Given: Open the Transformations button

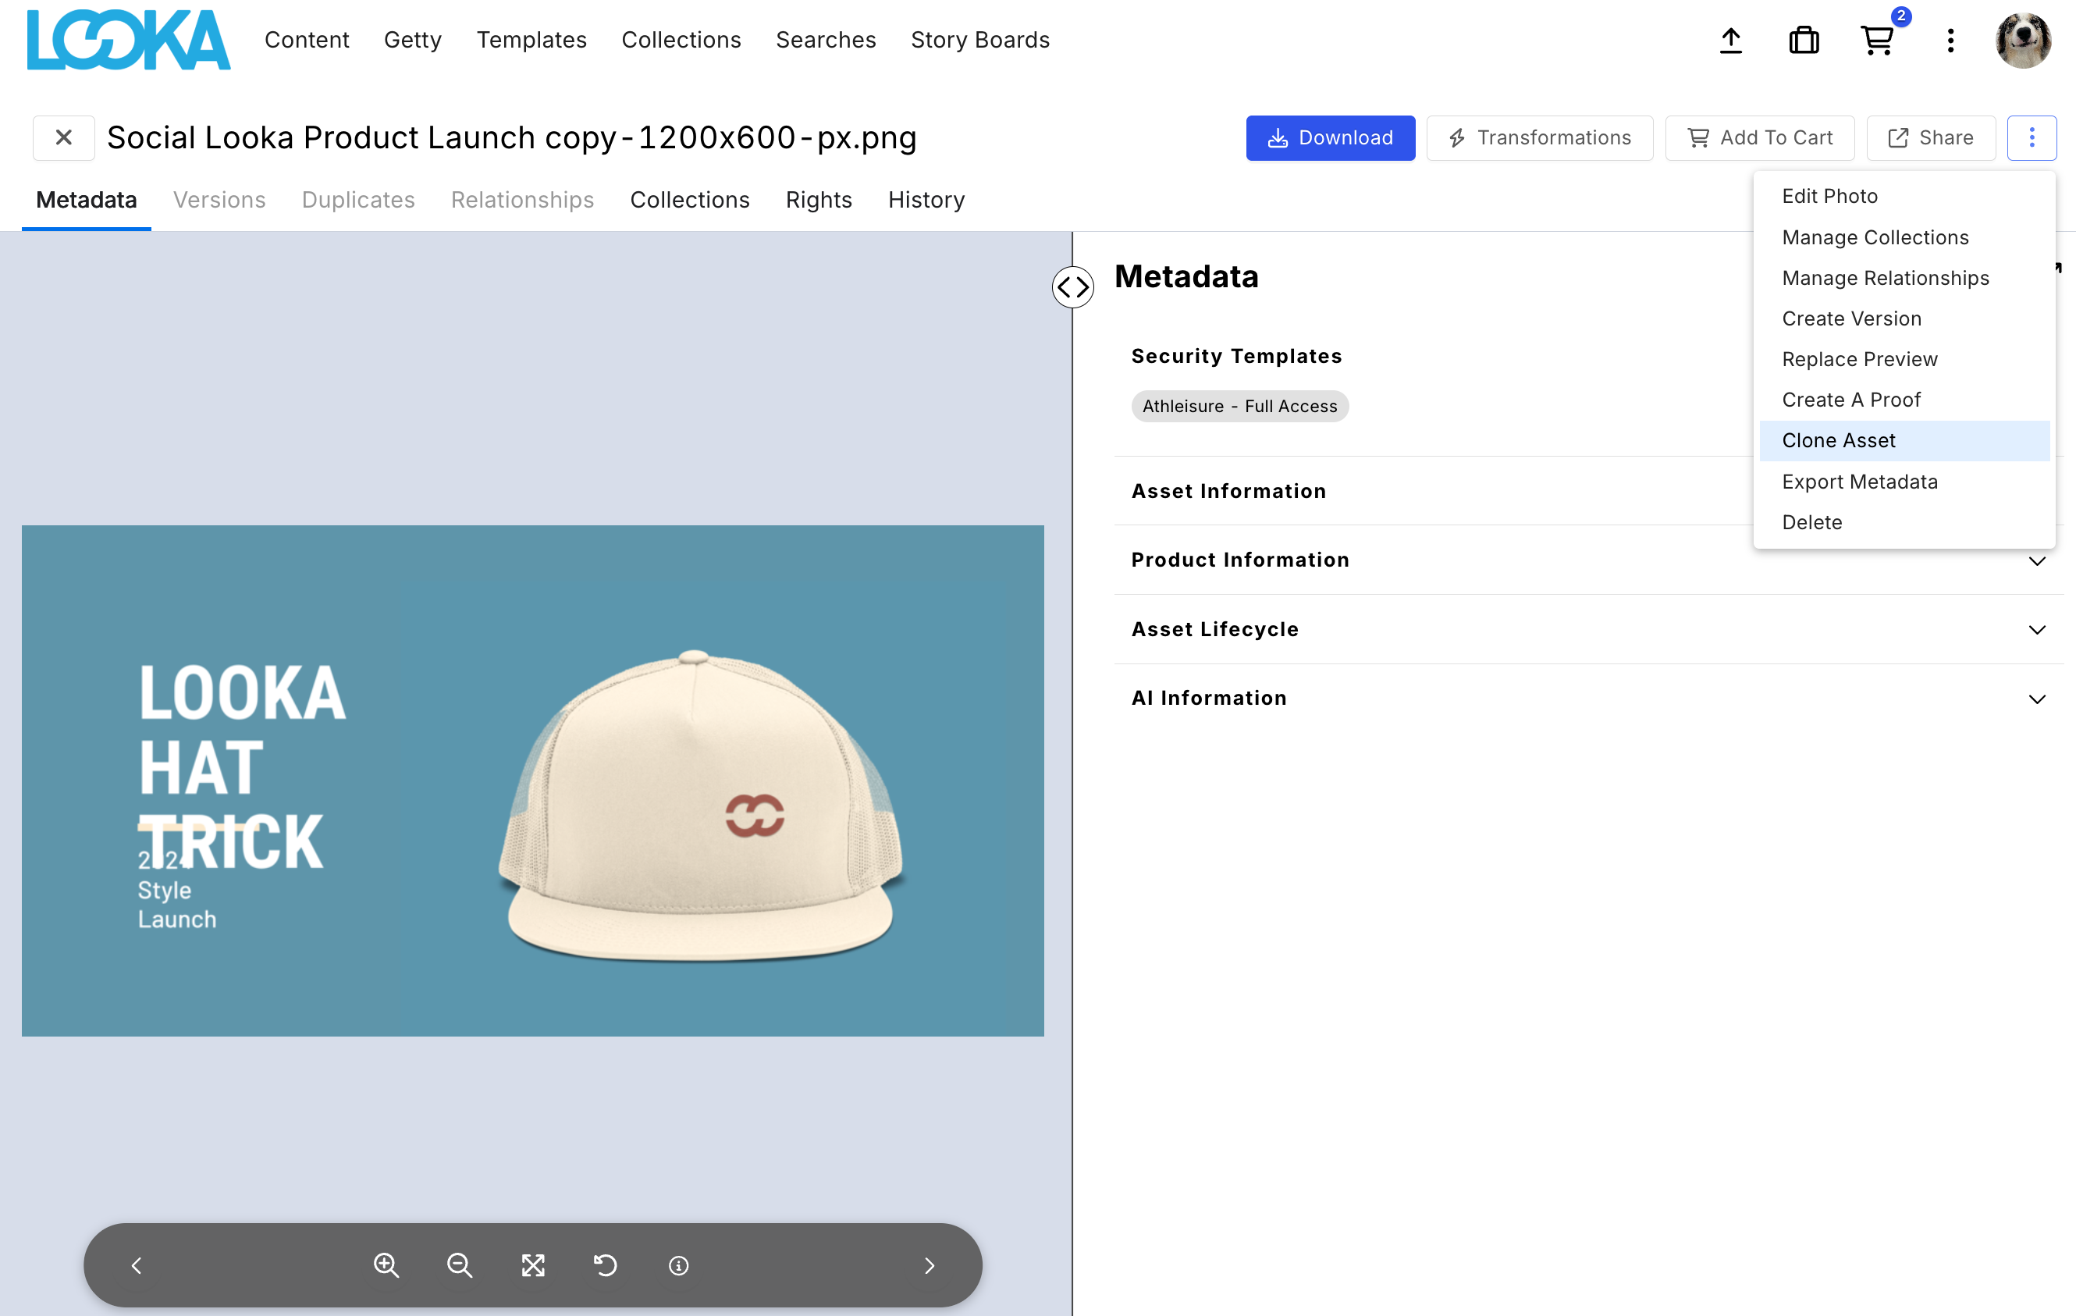Looking at the screenshot, I should coord(1539,138).
